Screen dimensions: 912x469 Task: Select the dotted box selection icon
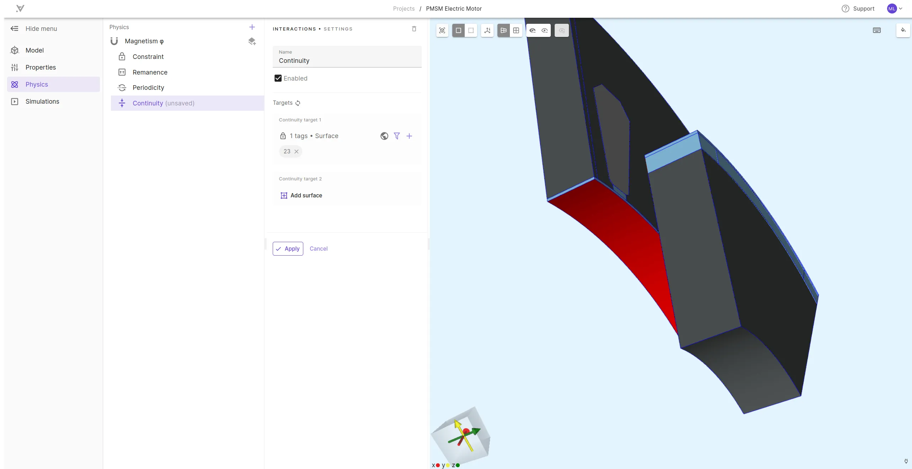[x=471, y=31]
